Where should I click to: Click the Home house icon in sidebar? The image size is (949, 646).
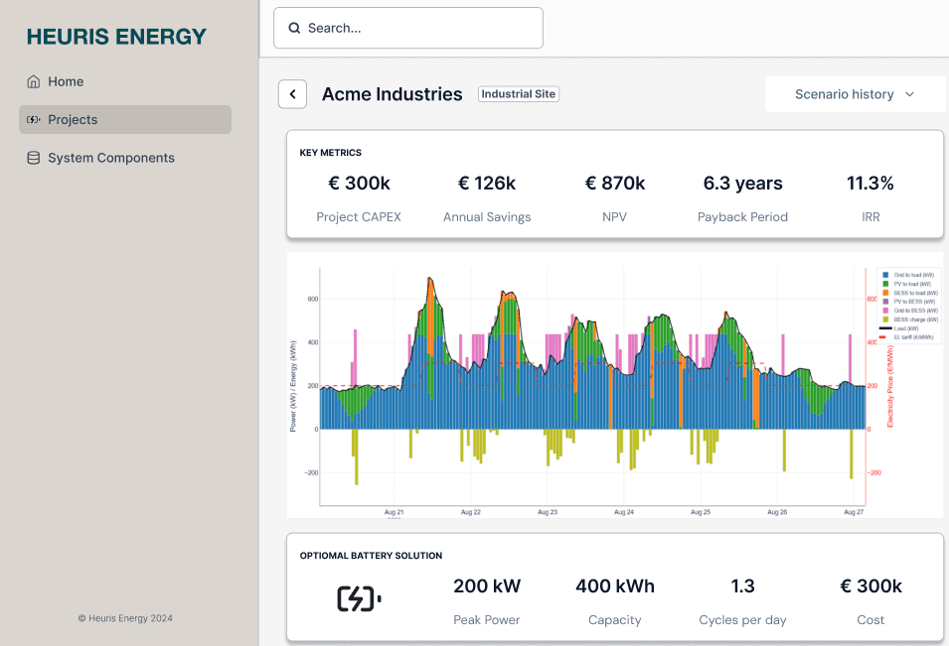[x=34, y=81]
